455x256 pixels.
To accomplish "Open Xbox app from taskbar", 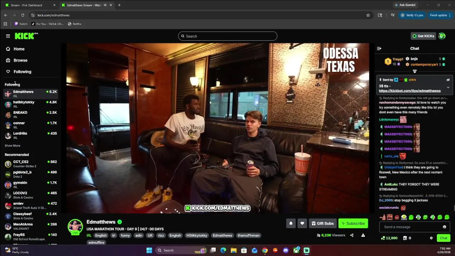I will click(x=296, y=250).
